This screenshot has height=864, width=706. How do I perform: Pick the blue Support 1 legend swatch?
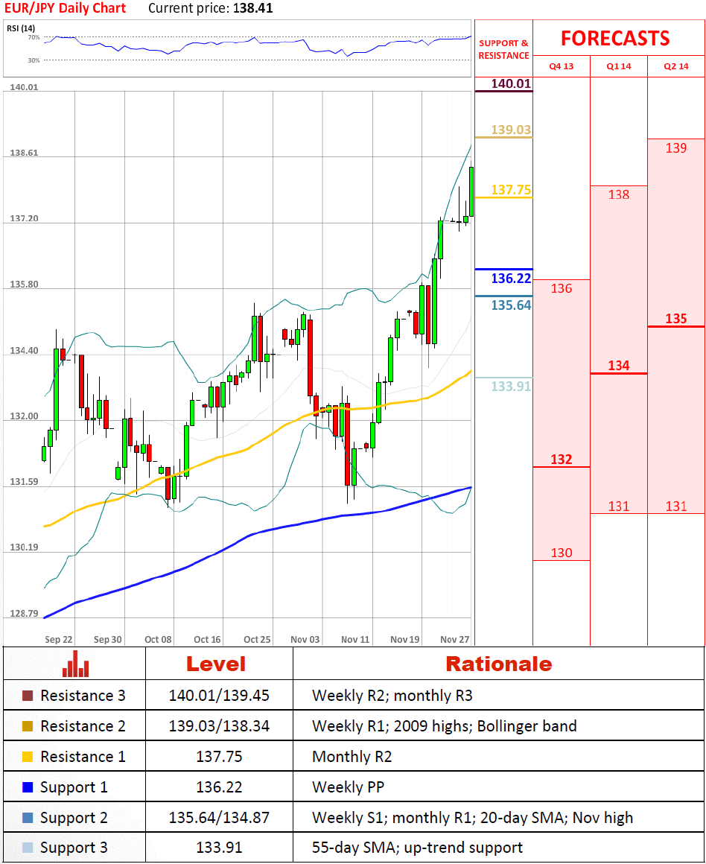coord(28,788)
